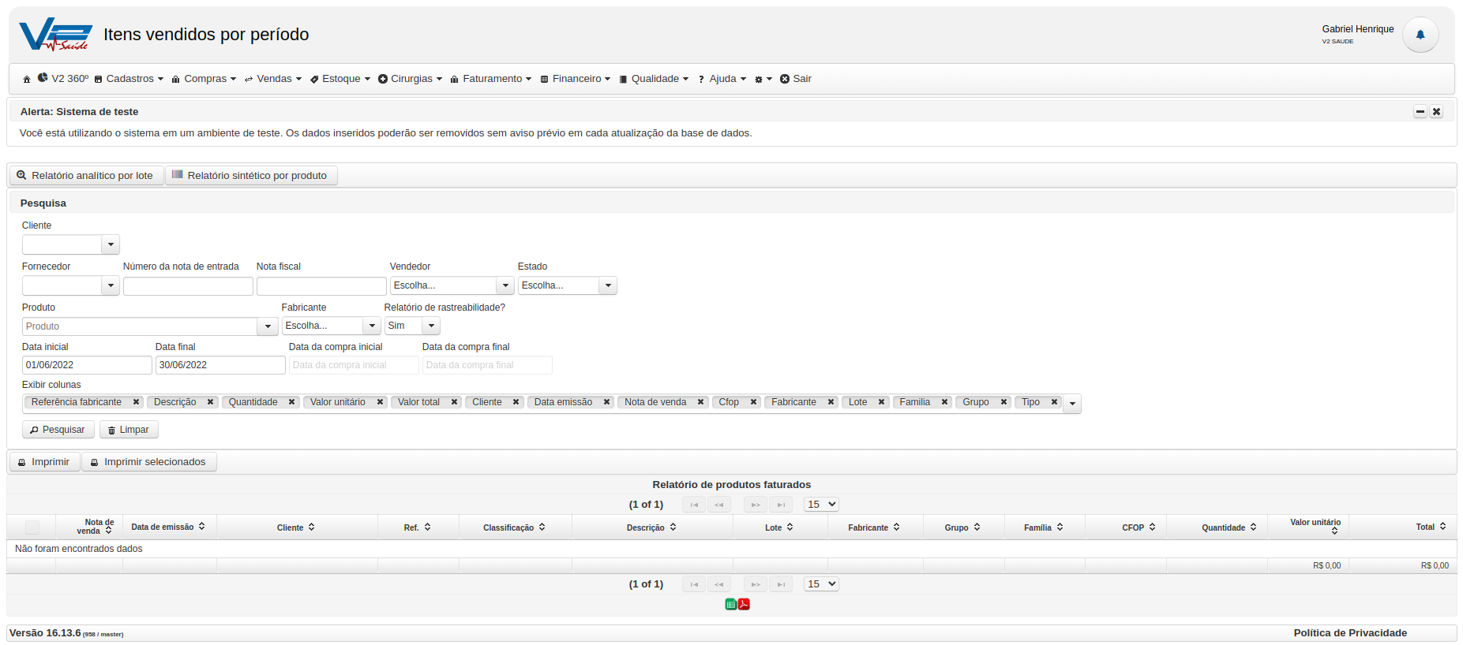
Task: Open the gear settings menu icon
Action: point(763,79)
